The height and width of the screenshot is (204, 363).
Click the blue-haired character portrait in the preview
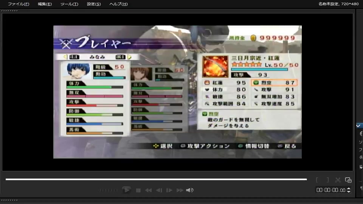(x=78, y=71)
